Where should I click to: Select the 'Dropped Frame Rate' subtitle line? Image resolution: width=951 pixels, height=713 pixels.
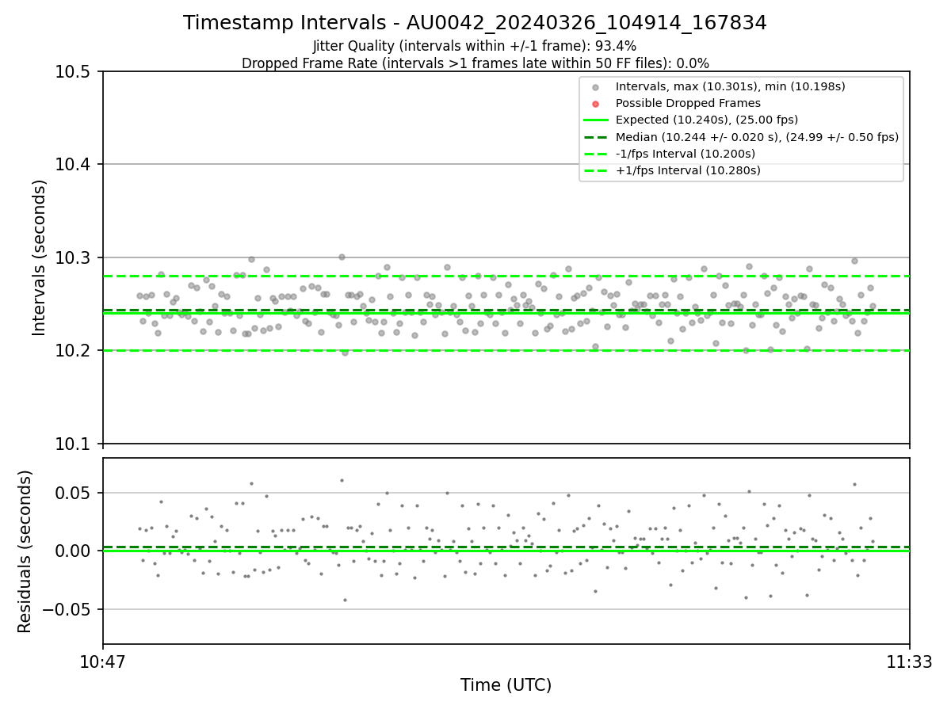point(475,63)
